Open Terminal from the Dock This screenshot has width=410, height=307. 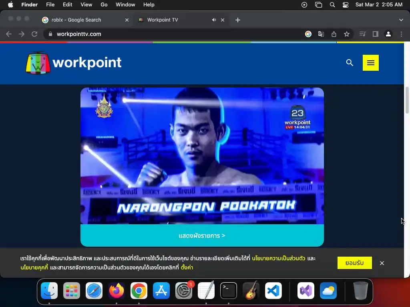click(x=229, y=291)
